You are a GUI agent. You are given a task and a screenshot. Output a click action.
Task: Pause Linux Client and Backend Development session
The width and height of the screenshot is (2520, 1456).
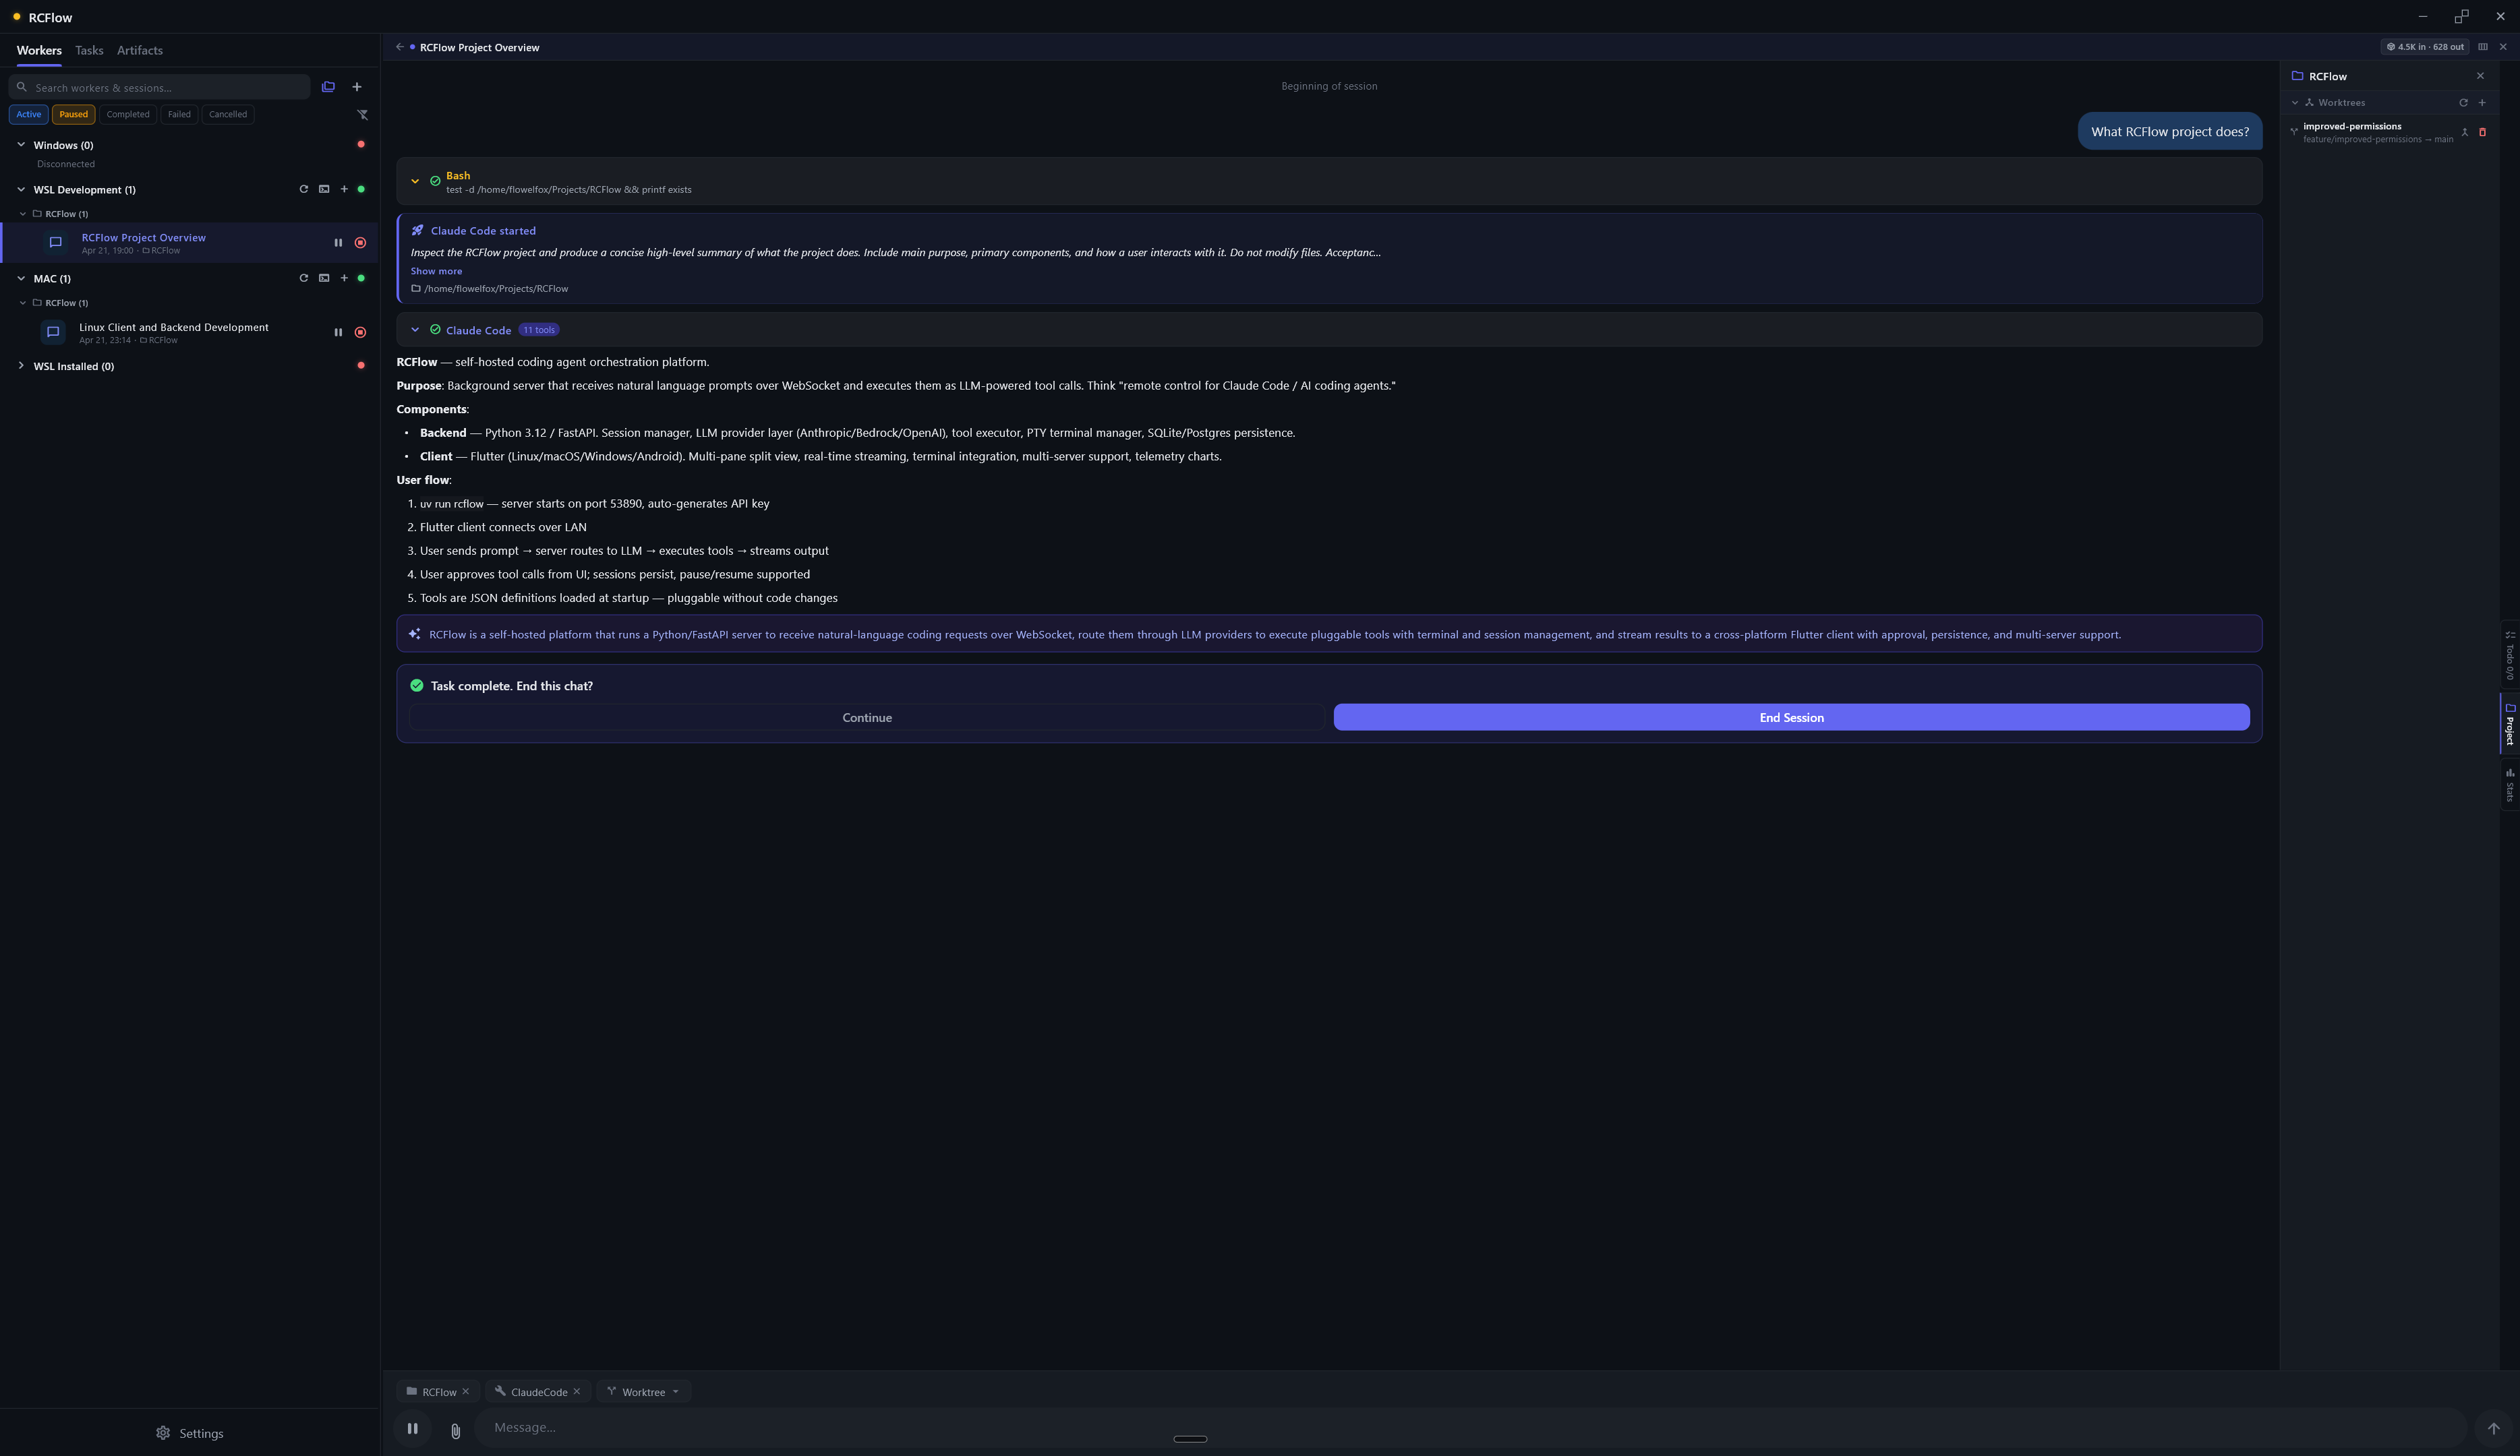pos(338,333)
